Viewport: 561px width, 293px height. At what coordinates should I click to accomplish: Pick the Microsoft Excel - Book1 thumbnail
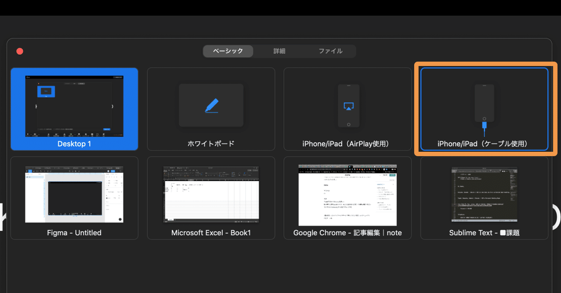tap(211, 194)
